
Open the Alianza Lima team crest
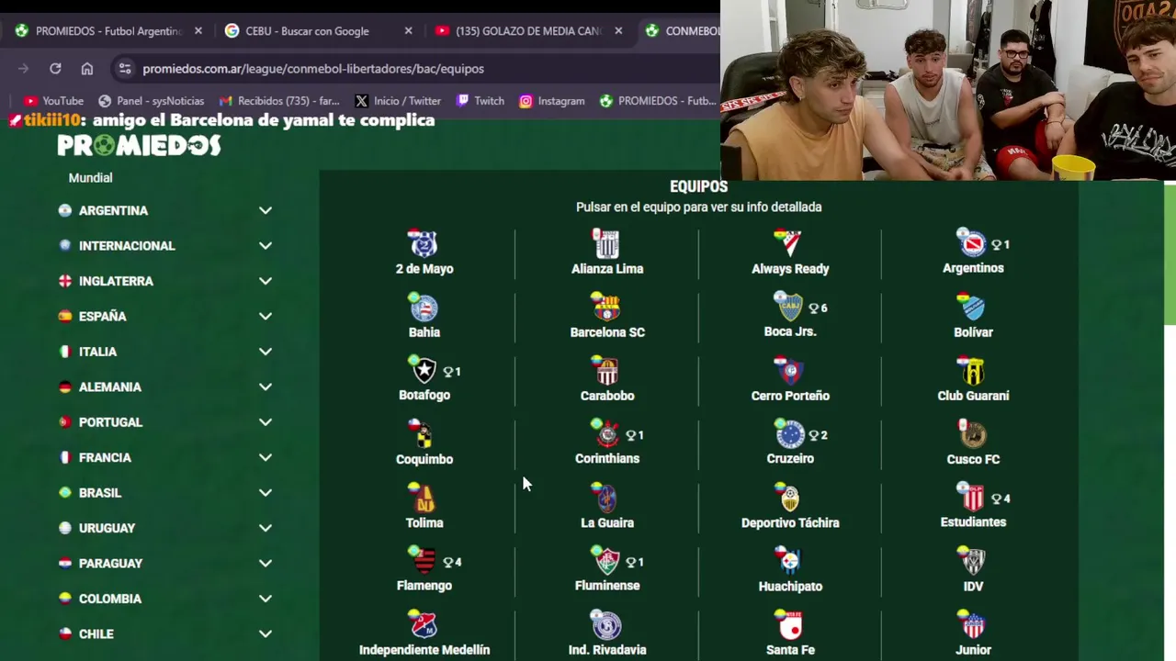tap(606, 243)
